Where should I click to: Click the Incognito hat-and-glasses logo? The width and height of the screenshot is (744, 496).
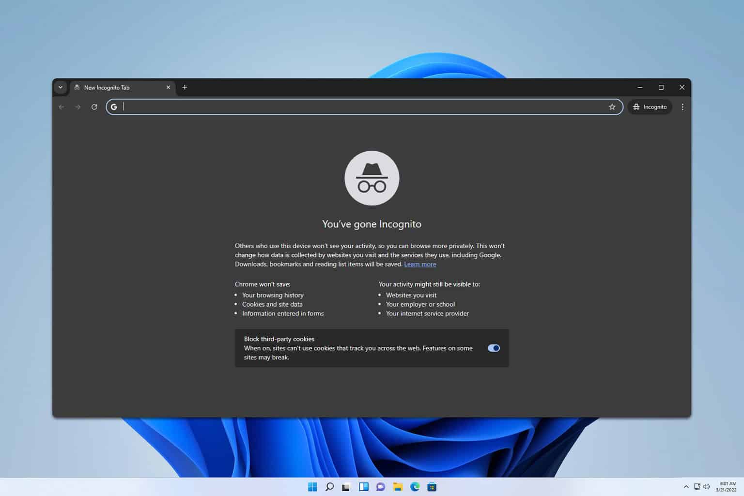pos(372,178)
